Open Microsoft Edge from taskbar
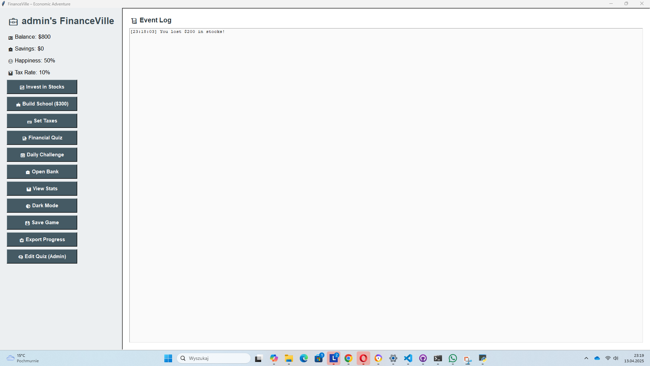The width and height of the screenshot is (650, 366). 303,358
